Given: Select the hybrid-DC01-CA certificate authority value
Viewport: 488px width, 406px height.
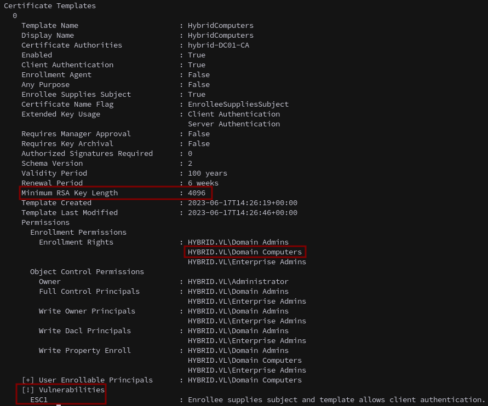Looking at the screenshot, I should click(218, 45).
